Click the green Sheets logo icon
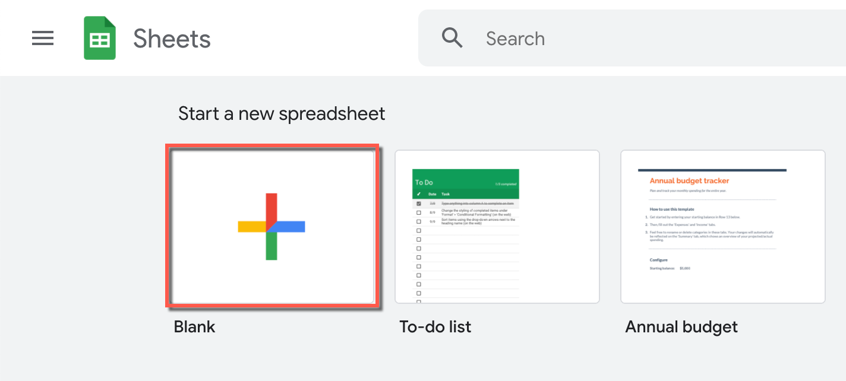This screenshot has height=381, width=846. click(99, 38)
